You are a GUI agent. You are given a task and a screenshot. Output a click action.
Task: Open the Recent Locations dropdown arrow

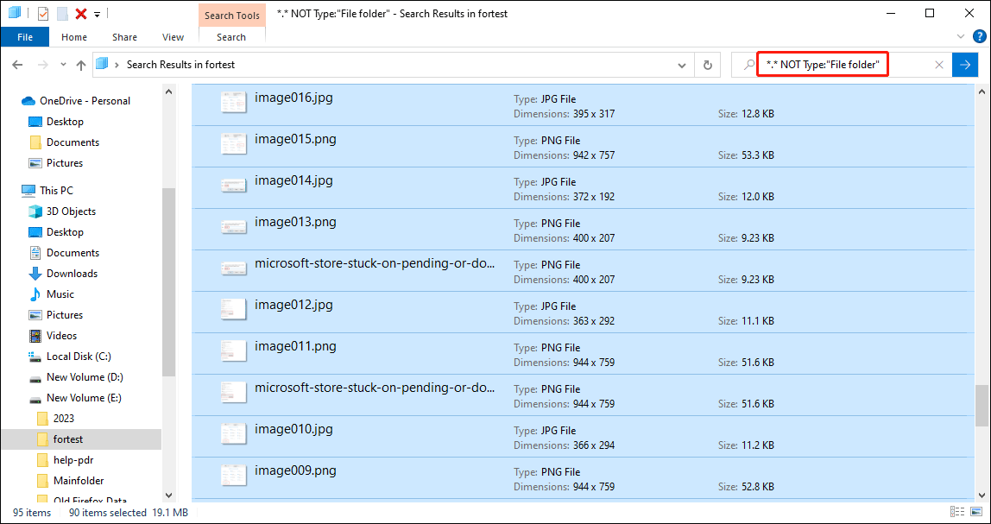[x=62, y=64]
